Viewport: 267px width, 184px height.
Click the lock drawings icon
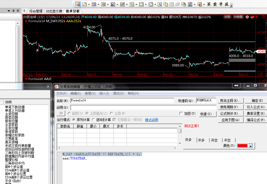[184, 4]
